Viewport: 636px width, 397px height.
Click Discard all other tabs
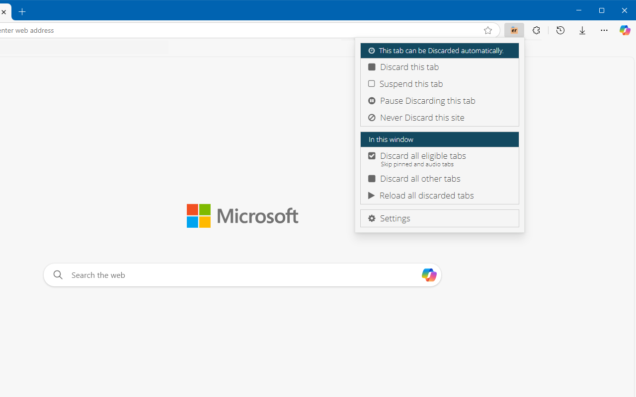coord(440,179)
